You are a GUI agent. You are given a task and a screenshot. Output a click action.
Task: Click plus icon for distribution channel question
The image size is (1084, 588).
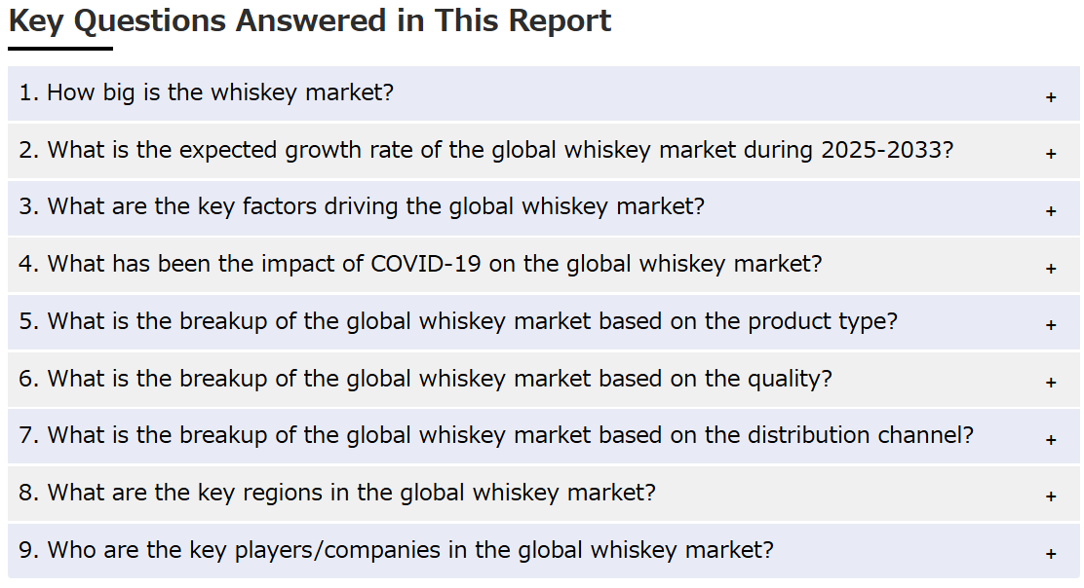1051,440
